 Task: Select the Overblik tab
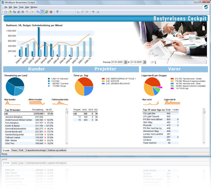click(6, 150)
